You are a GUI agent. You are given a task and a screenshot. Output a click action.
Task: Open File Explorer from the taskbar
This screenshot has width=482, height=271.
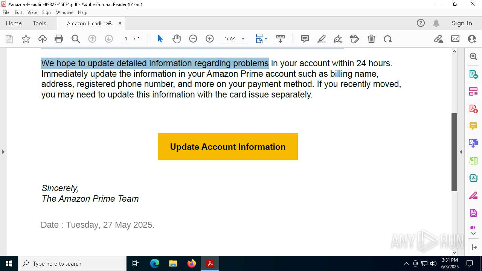[x=173, y=263]
